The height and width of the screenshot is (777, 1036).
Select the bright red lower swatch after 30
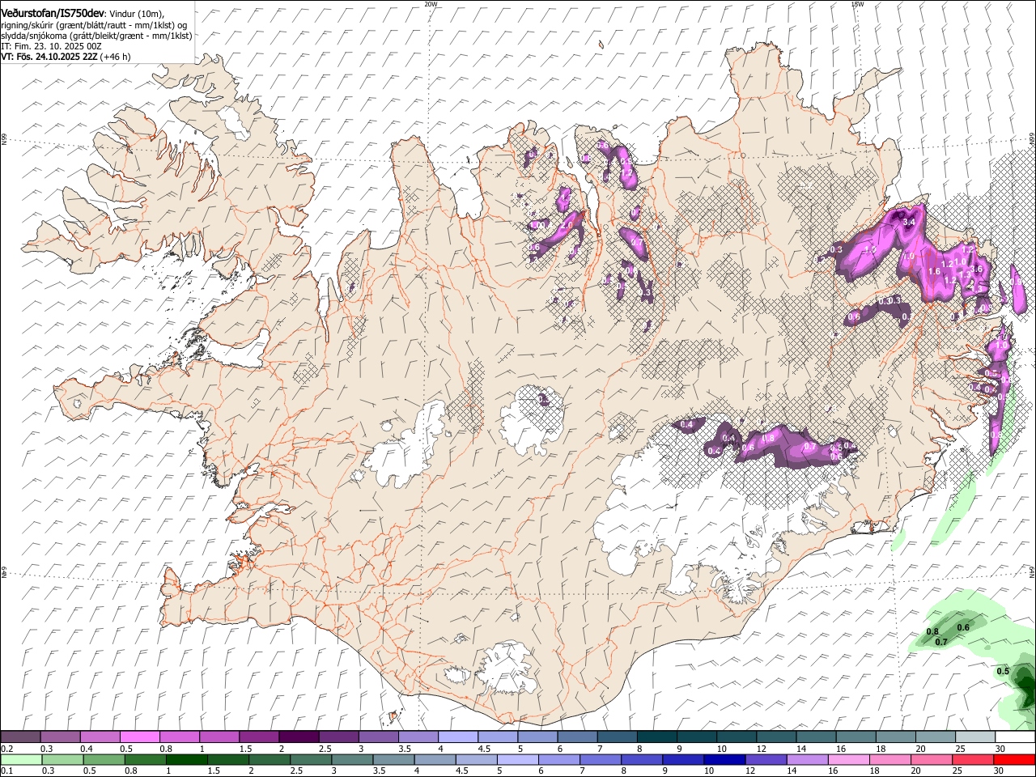point(1015,759)
